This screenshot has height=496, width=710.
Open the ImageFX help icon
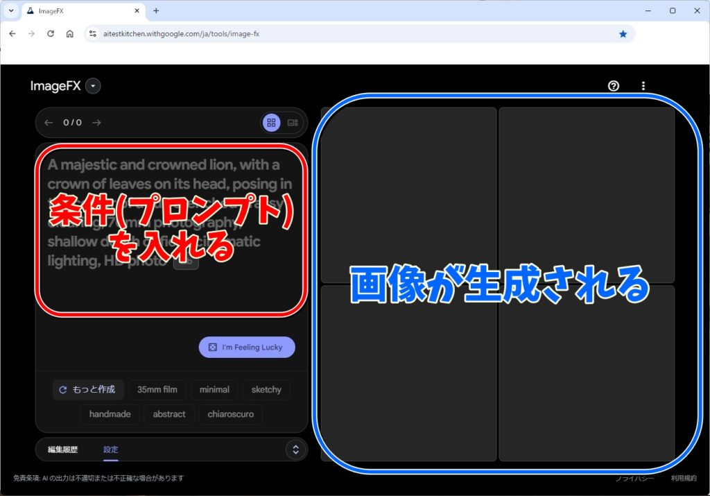click(613, 86)
